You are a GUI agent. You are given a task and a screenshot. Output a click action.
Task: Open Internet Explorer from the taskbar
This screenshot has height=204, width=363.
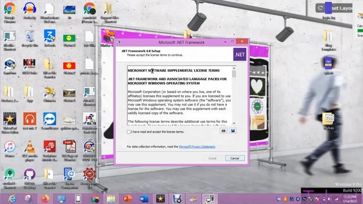12,199
